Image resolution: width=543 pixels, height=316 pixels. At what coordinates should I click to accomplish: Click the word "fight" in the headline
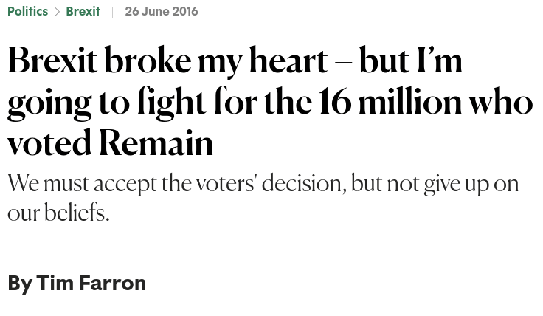171,102
